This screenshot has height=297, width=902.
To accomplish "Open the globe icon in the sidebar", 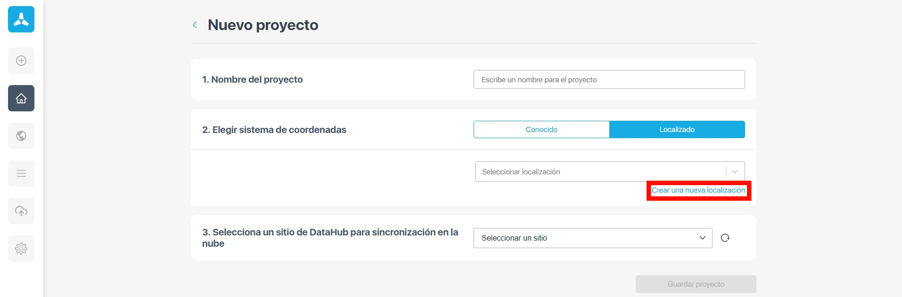I will point(21,136).
